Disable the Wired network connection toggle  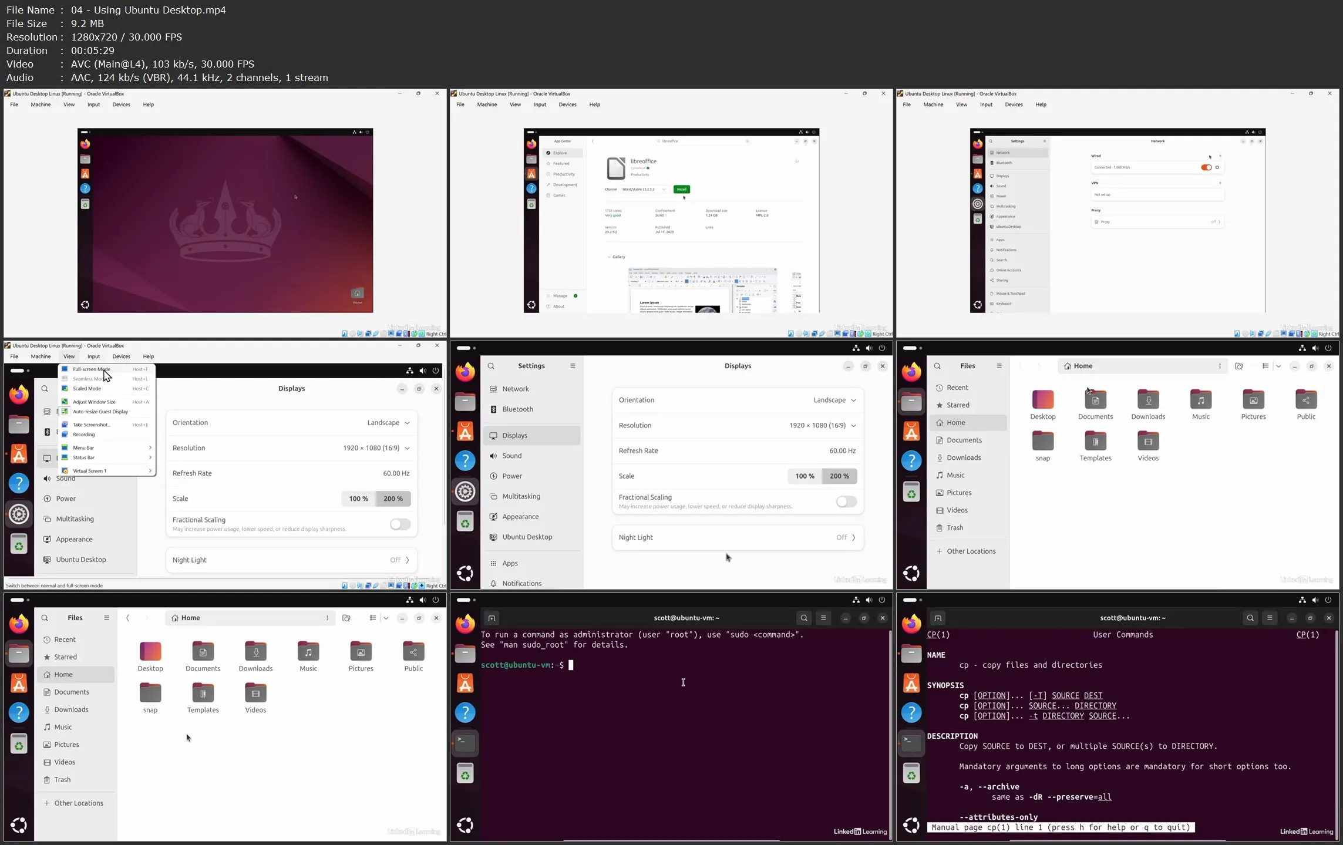[x=1206, y=167]
